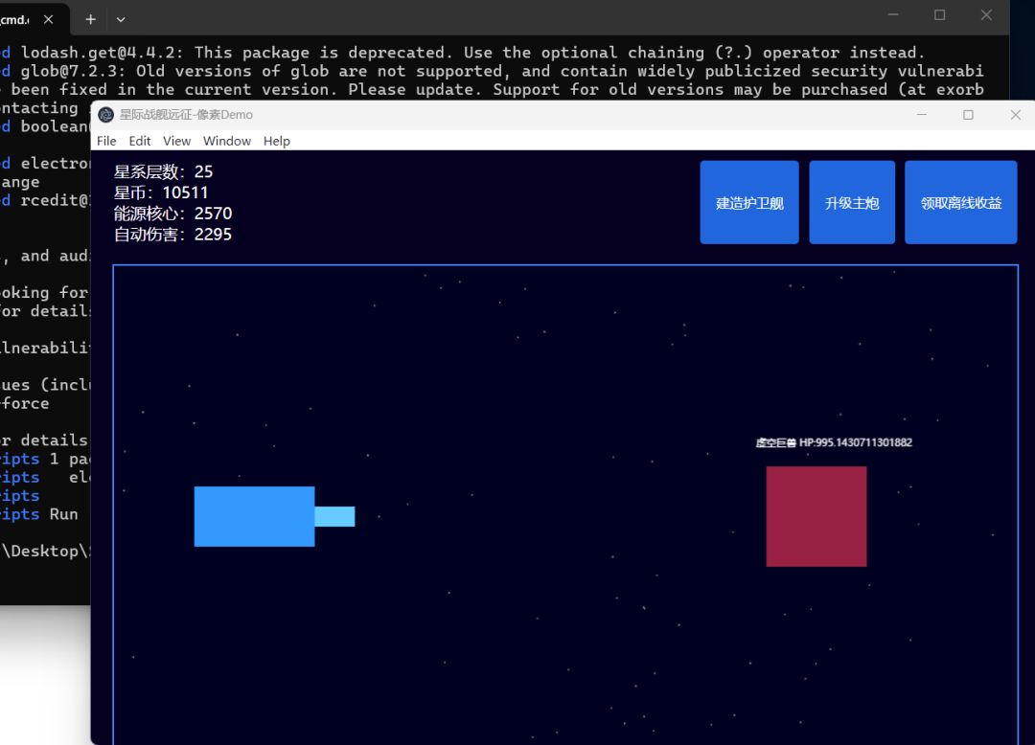Minimize the 星际战舰远征 game window
The image size is (1035, 745).
(x=922, y=115)
